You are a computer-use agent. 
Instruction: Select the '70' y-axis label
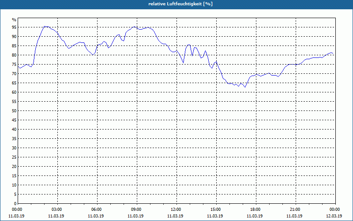(14, 74)
